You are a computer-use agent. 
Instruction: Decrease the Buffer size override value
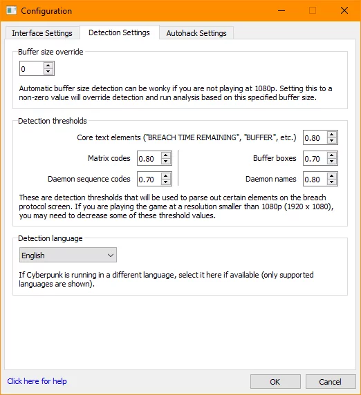(x=48, y=72)
